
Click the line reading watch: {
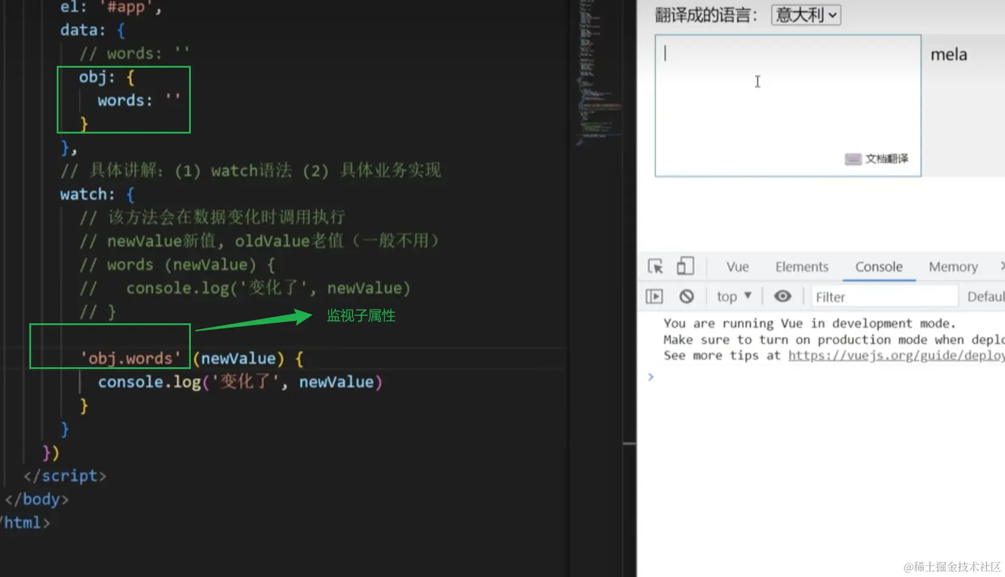tap(97, 194)
